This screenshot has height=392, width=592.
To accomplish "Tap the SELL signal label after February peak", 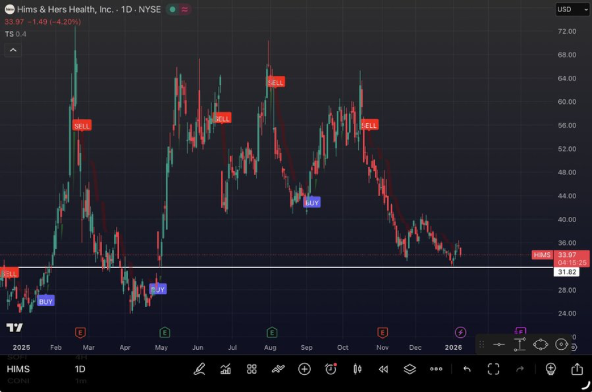I will tap(82, 126).
